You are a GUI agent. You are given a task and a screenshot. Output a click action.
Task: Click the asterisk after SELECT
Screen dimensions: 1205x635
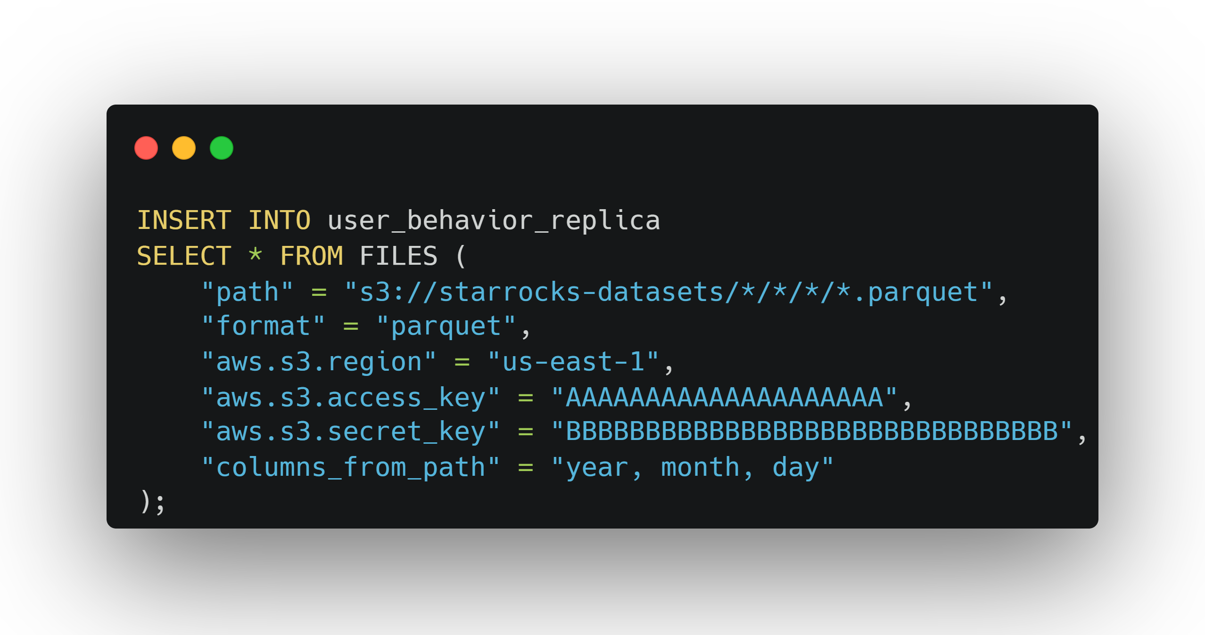pyautogui.click(x=255, y=255)
